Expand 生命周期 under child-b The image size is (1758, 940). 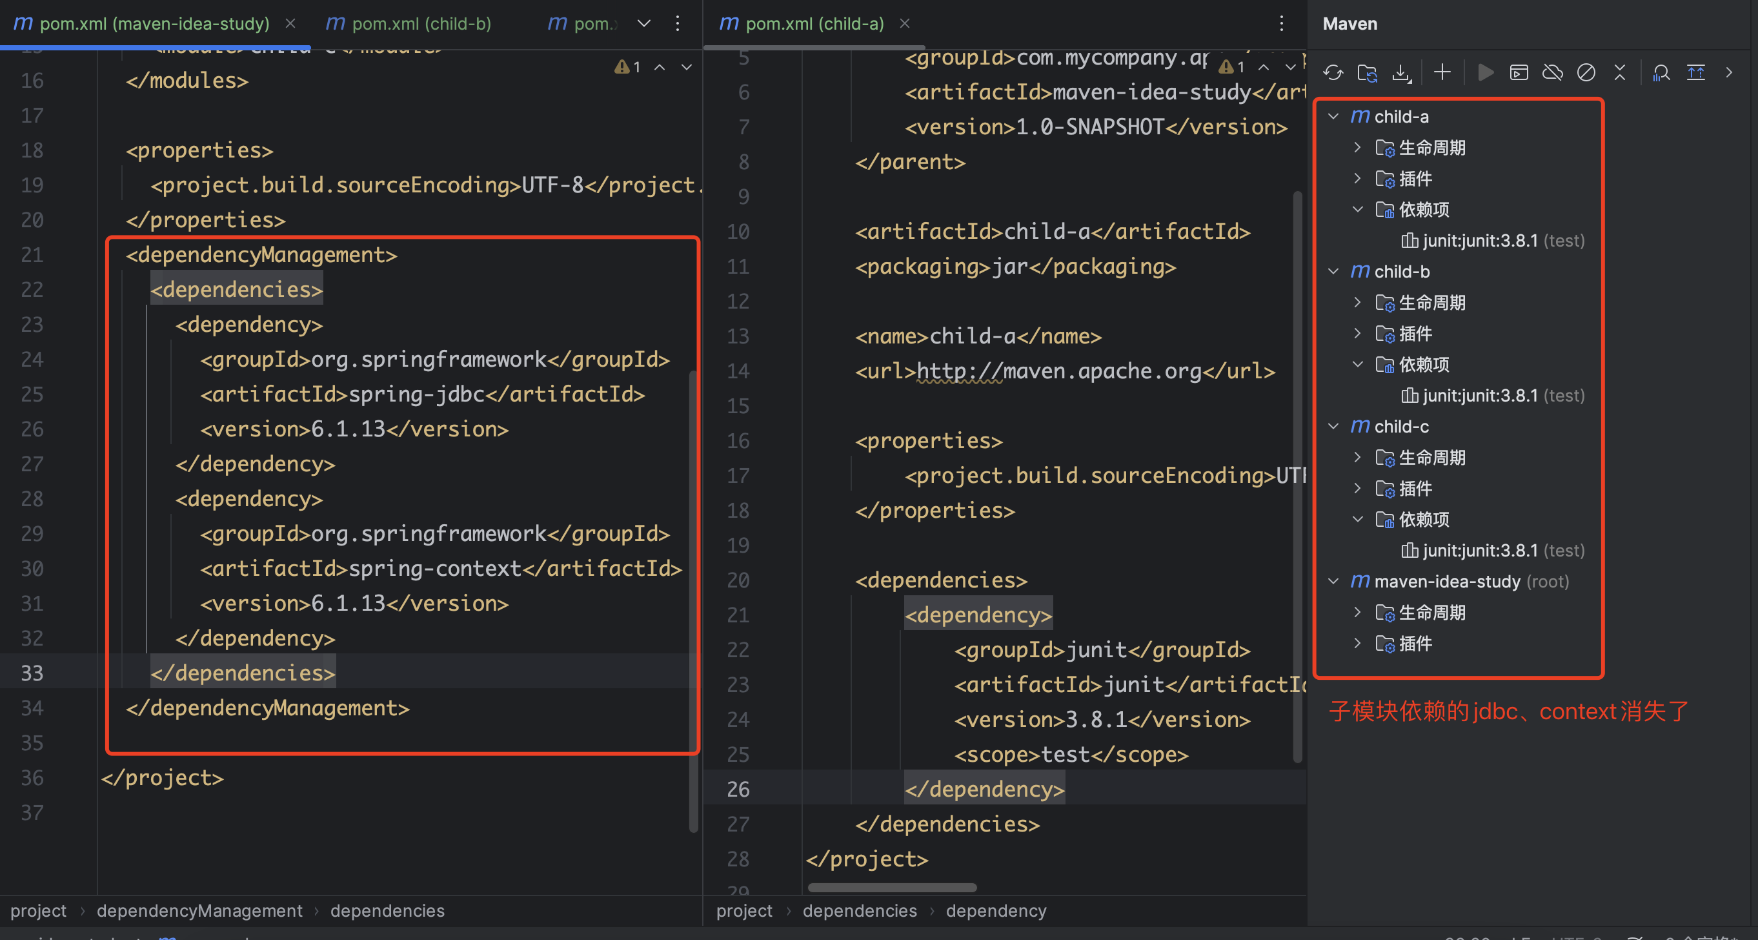tap(1357, 302)
